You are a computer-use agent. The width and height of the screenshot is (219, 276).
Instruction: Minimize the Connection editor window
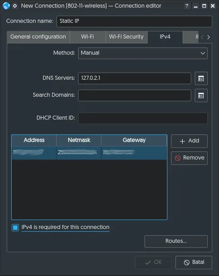point(196,6)
